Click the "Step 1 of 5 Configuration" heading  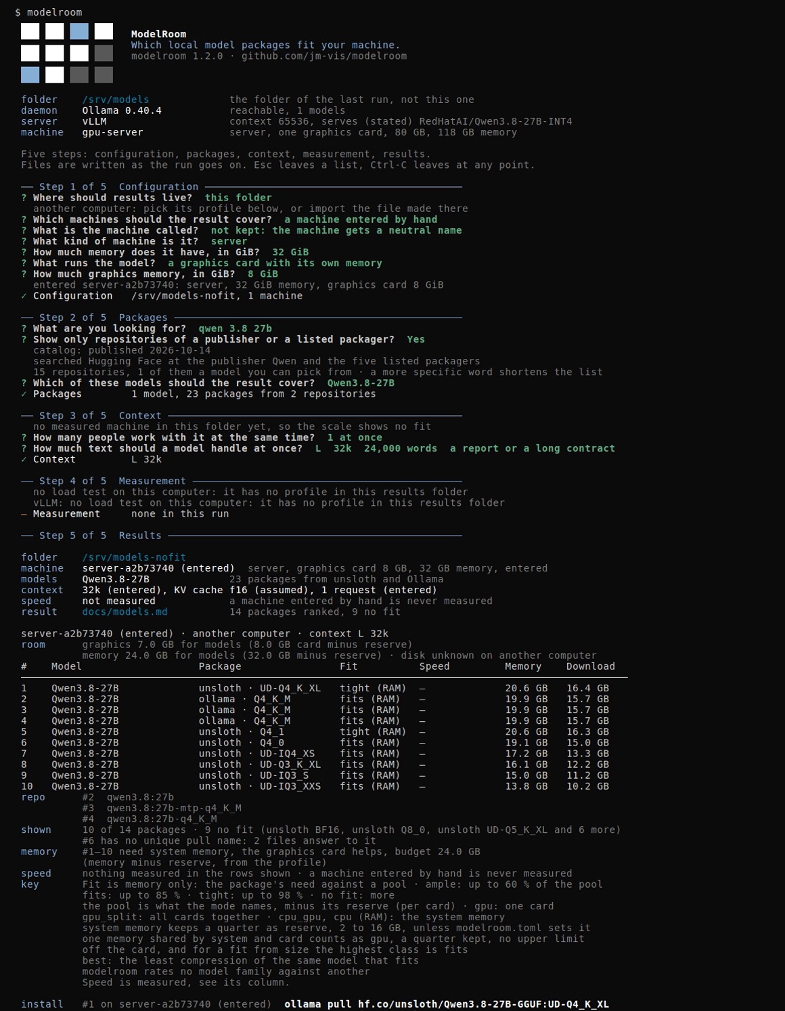(119, 187)
